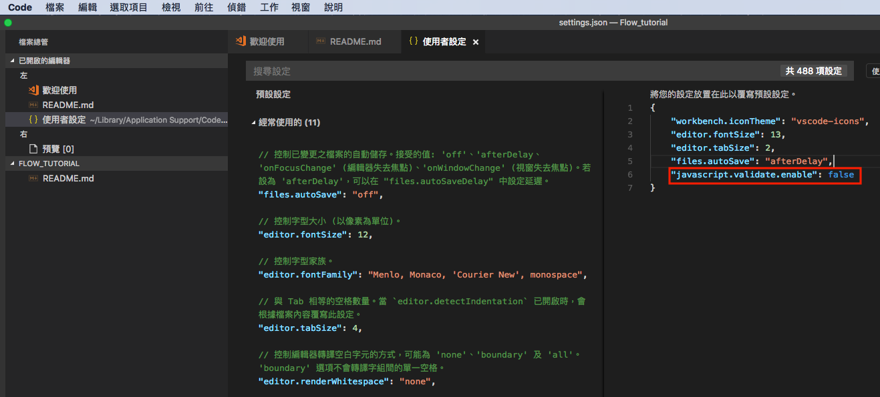Click line number 7 in user settings
Viewport: 880px width, 397px height.
629,188
